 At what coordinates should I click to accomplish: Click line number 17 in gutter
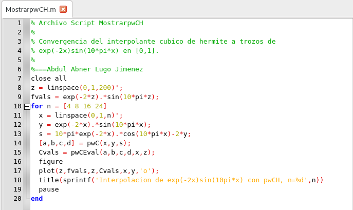tap(17, 170)
